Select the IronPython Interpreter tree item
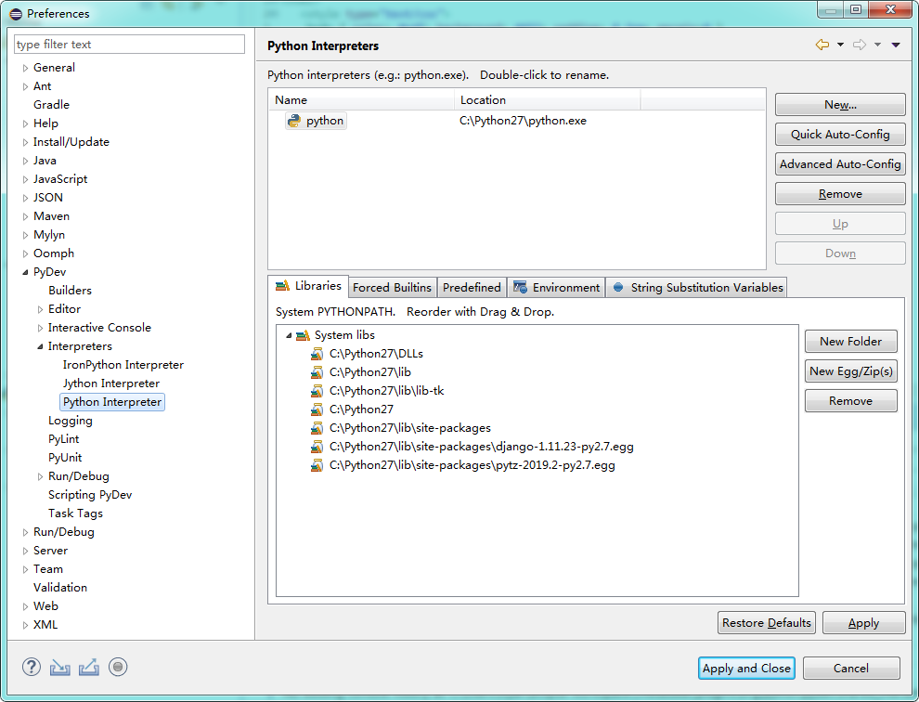Viewport: 919px width, 702px height. [x=123, y=365]
